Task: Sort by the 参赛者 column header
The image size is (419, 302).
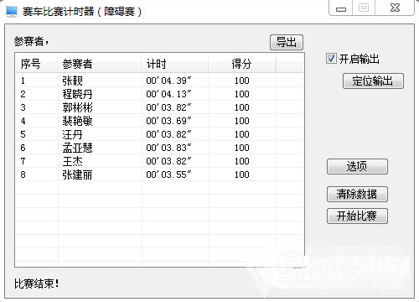Action: coord(100,64)
